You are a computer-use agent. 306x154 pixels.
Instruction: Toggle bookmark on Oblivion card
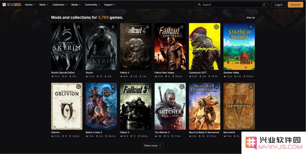click(x=79, y=87)
